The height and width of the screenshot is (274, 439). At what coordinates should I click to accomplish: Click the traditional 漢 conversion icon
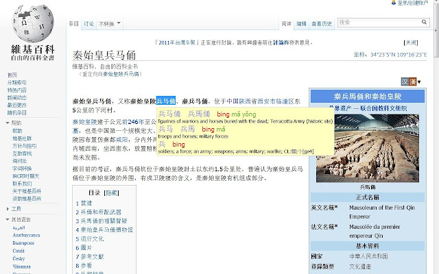(413, 82)
